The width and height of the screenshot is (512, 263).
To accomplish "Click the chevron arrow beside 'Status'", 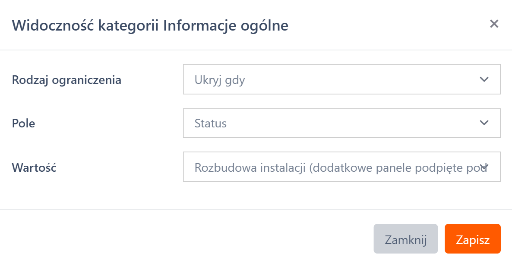I will coord(484,123).
